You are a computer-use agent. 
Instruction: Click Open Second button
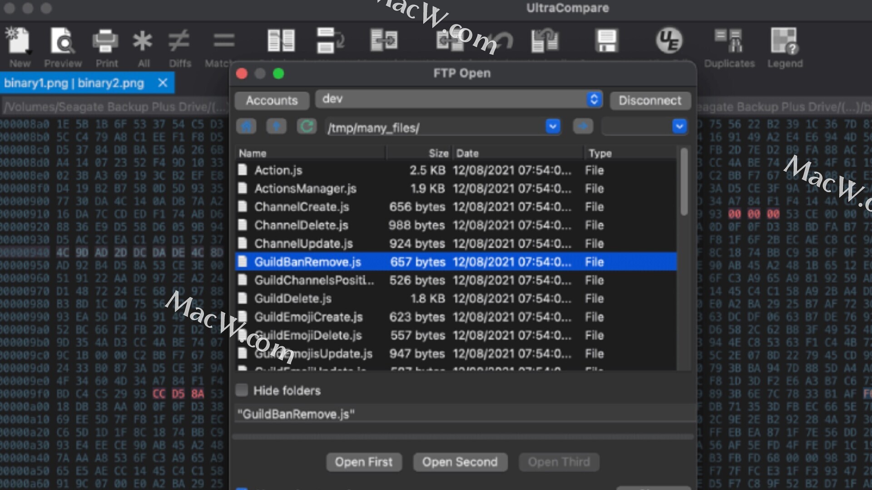[460, 462]
